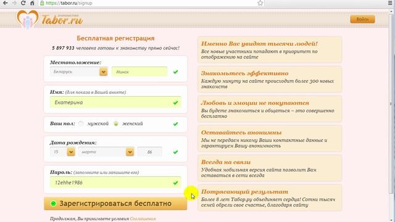Open the birth day dropdown showing 15
The image size is (395, 222).
click(62, 152)
